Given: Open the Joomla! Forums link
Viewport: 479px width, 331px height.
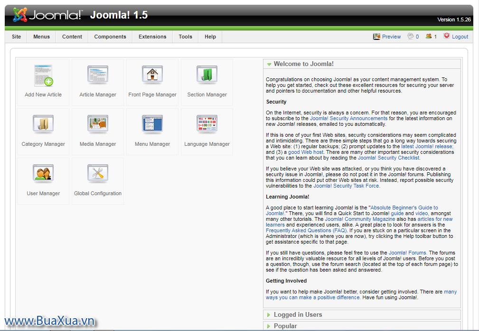Looking at the screenshot, I should pyautogui.click(x=407, y=253).
